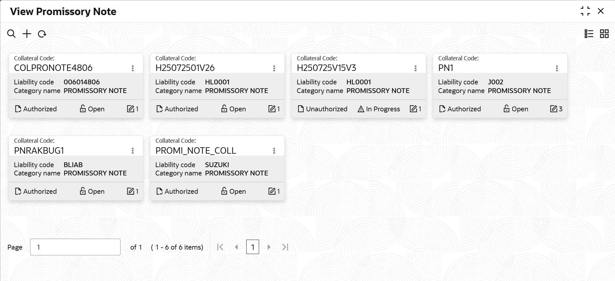Viewport: 615px width, 281px height.
Task: Click the Authorized status icon on COLPRONOTE4806
Action: click(18, 109)
